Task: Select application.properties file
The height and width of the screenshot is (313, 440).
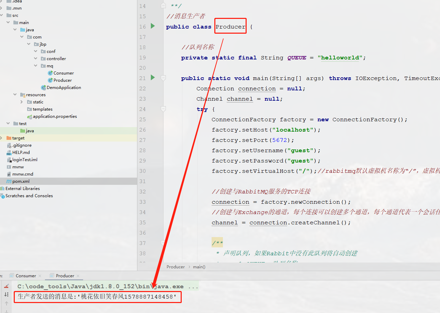Action: [x=55, y=116]
